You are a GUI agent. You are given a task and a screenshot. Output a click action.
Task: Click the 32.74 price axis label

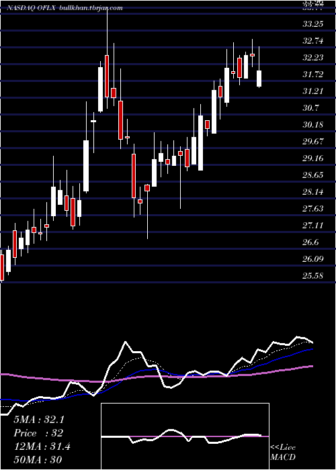pos(312,41)
